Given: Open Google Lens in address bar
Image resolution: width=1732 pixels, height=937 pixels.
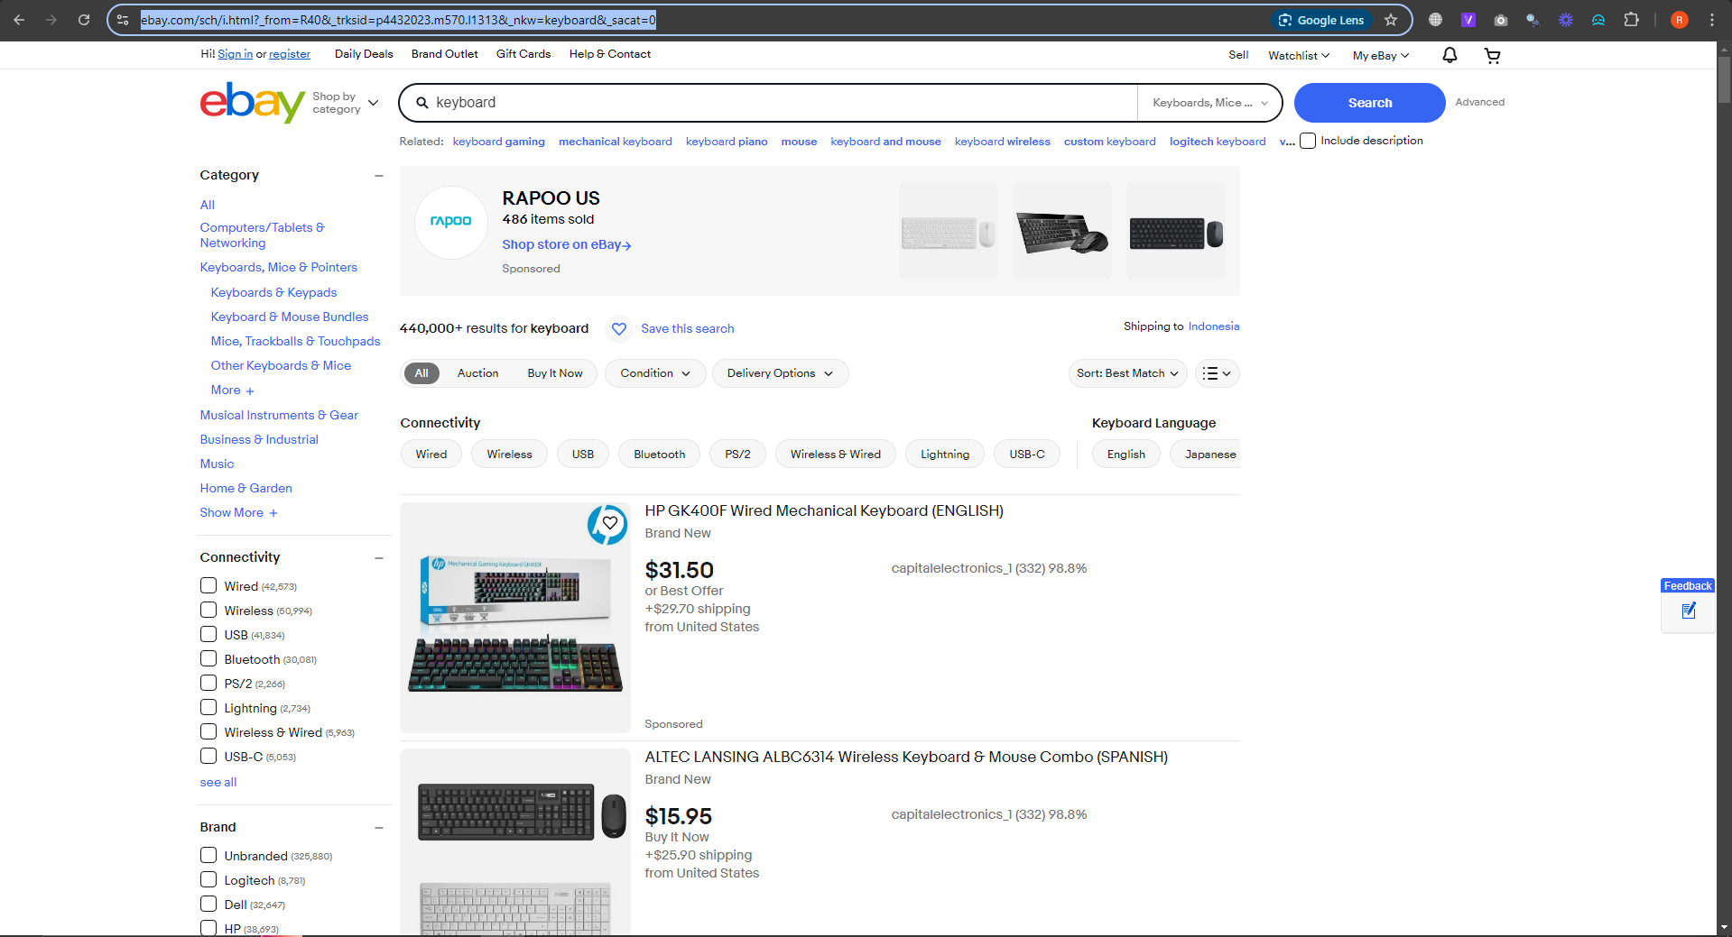Looking at the screenshot, I should click(x=1321, y=20).
